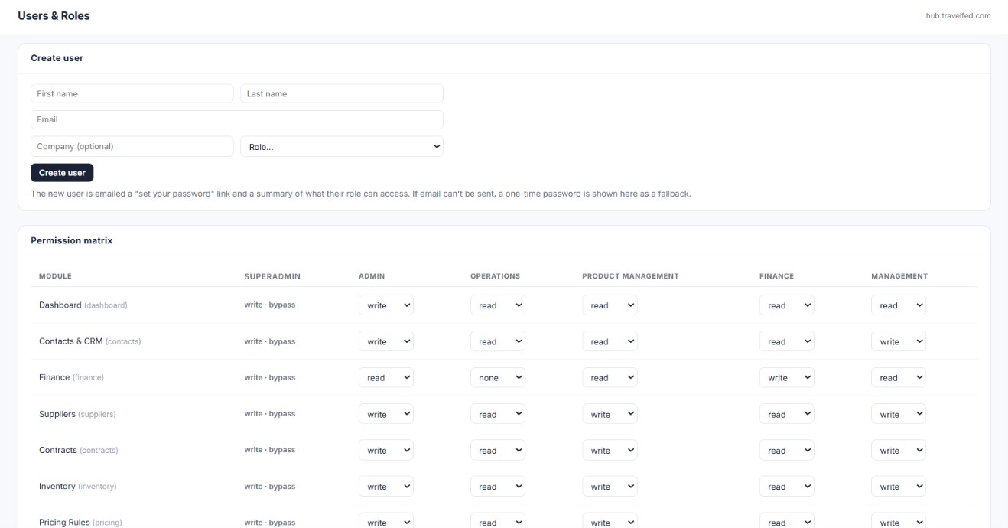
Task: Click the Company (optional) field
Action: [x=132, y=146]
